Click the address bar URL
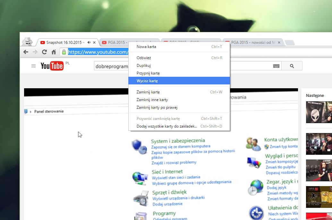Screen dimensions: 332x220 click(98, 52)
